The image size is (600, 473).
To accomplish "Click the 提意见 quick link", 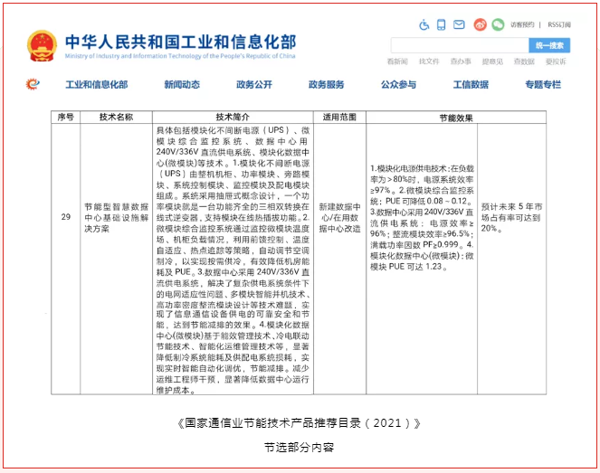I will pos(492,61).
